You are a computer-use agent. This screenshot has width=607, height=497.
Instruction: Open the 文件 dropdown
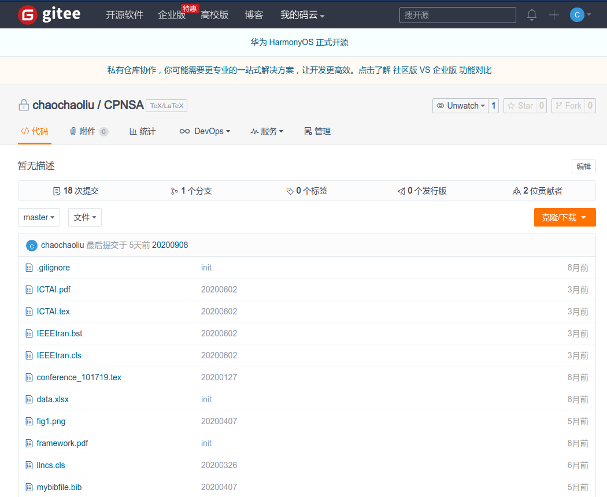(85, 217)
